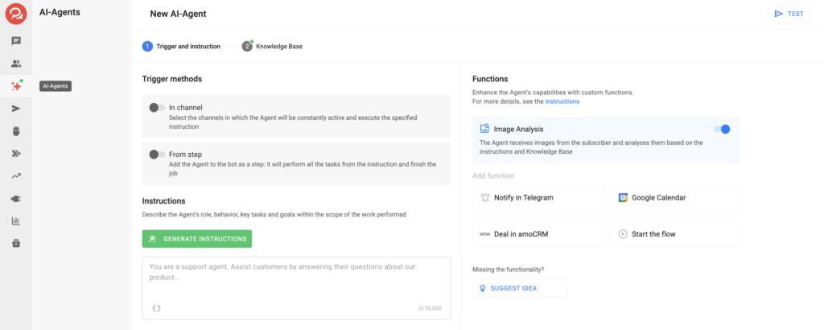
Task: Open the trending-arrow growth icon
Action: click(x=16, y=175)
